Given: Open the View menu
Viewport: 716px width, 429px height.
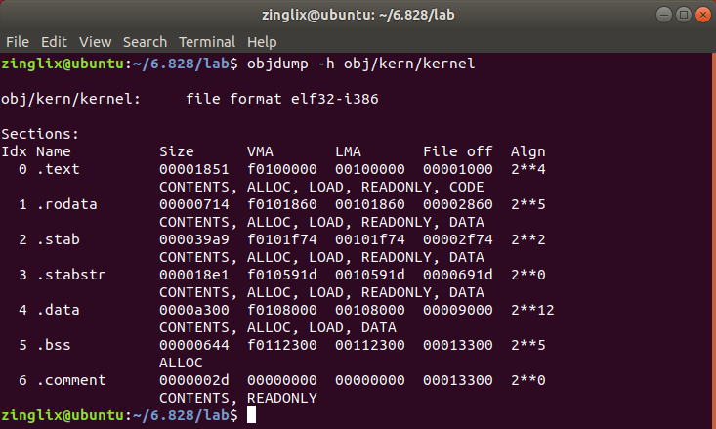Looking at the screenshot, I should coord(95,42).
